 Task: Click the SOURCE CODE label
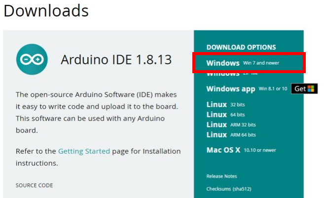(35, 185)
